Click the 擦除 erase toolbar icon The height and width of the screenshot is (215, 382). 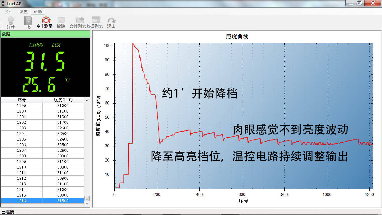tap(61, 22)
